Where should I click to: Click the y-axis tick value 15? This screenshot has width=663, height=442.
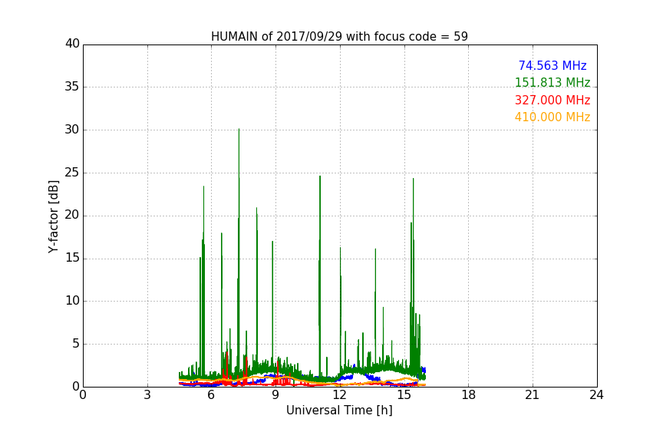pos(72,258)
